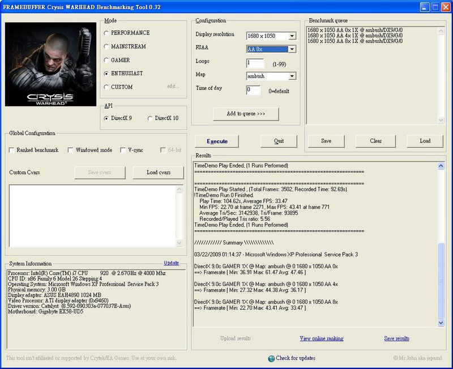Click the Update link in System Information

click(x=172, y=263)
